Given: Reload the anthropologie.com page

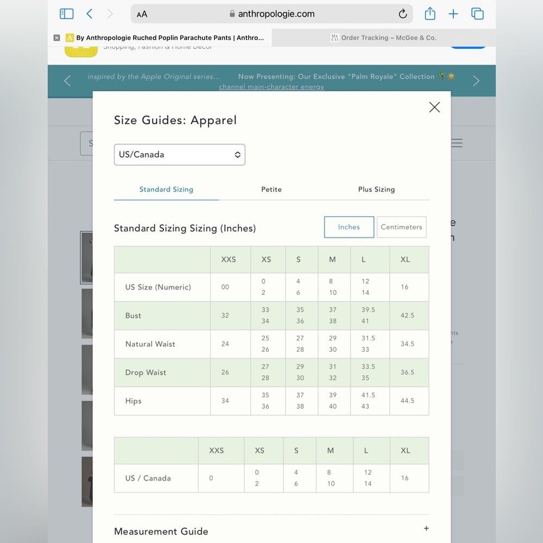Looking at the screenshot, I should 402,14.
